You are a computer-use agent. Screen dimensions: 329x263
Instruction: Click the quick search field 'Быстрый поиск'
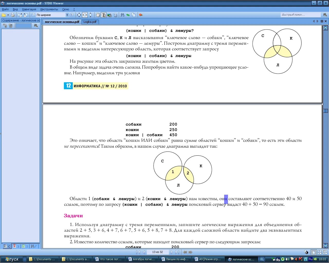pyautogui.click(x=301, y=15)
